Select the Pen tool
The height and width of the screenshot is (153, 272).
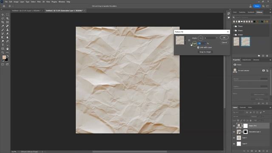8,41
